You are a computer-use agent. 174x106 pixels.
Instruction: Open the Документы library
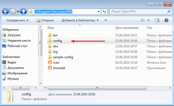pyautogui.click(x=16, y=68)
